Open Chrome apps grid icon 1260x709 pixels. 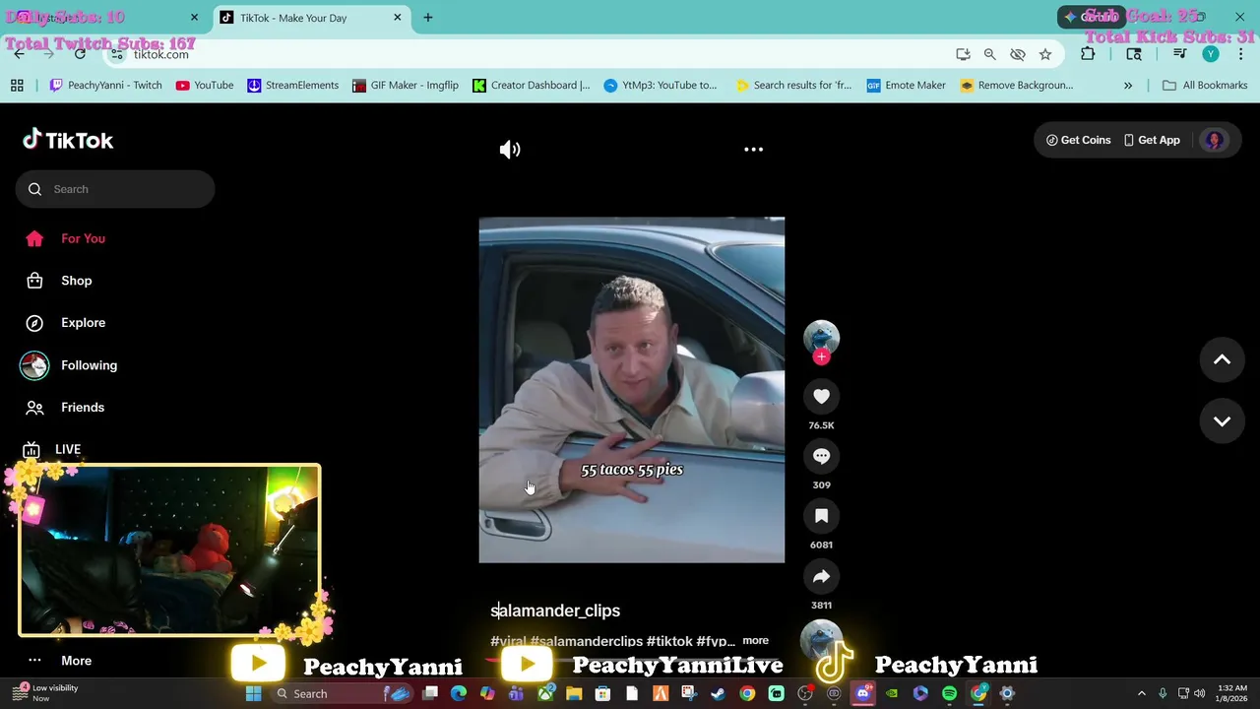click(x=17, y=86)
